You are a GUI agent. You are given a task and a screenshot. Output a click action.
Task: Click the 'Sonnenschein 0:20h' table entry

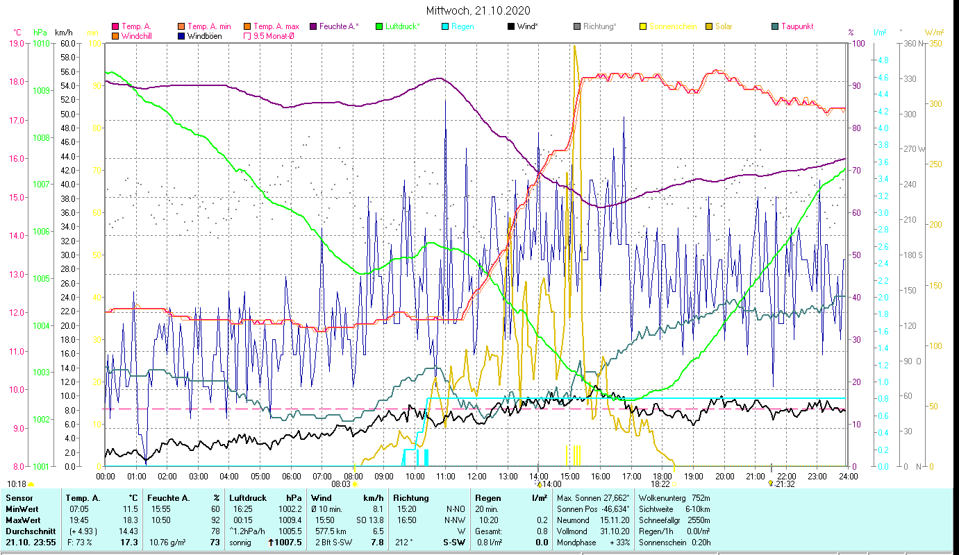point(674,543)
